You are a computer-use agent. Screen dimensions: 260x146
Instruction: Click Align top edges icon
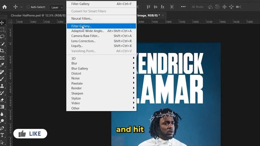148,7
